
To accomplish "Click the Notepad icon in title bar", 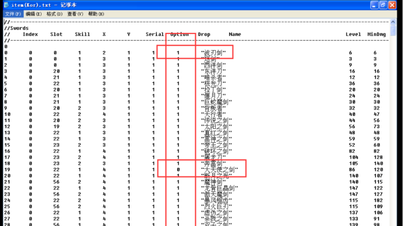I will click(7, 5).
